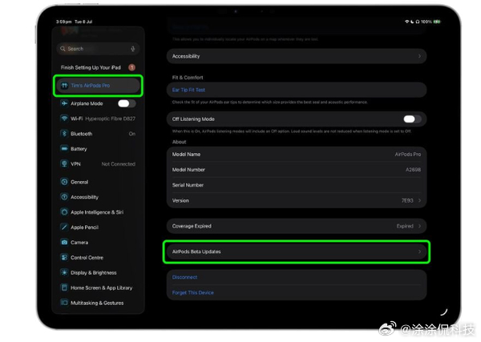Click the Serial Number row
Screen dimensions: 481x342
click(x=297, y=185)
